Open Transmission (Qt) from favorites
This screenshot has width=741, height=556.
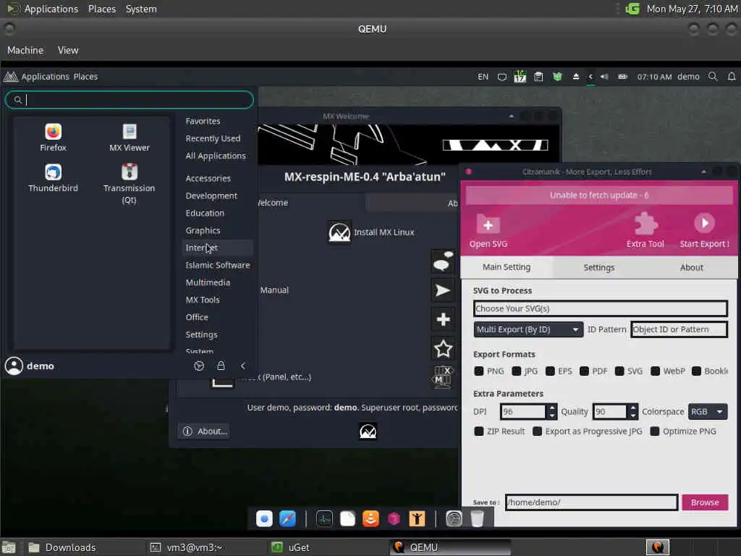[x=129, y=183]
